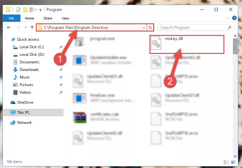Click the Properties quick access toolbar icon
Screen dimensions: 242x168
point(18,9)
